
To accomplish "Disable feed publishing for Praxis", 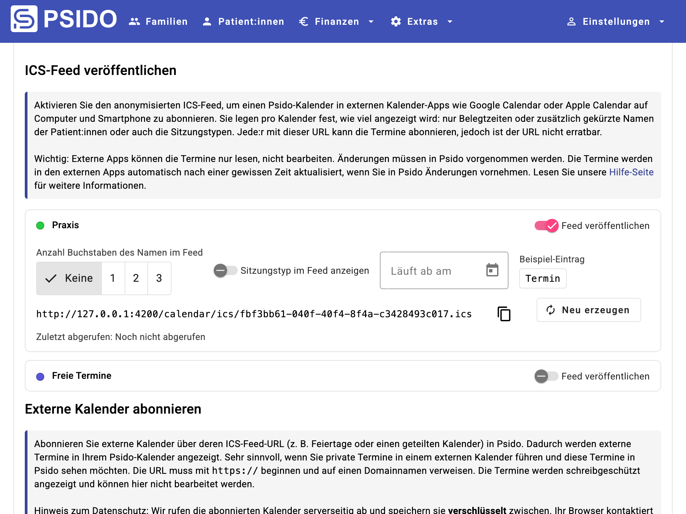I will pos(546,226).
